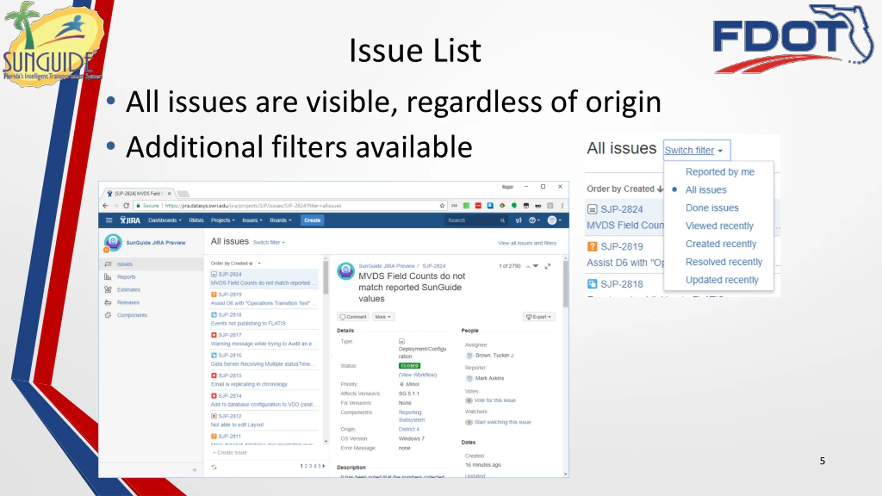Click District 4 origin link
This screenshot has width=882, height=496.
click(409, 429)
